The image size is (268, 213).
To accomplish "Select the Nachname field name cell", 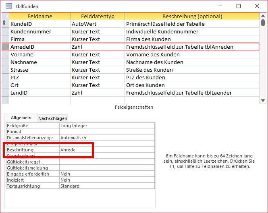I will pos(39,62).
